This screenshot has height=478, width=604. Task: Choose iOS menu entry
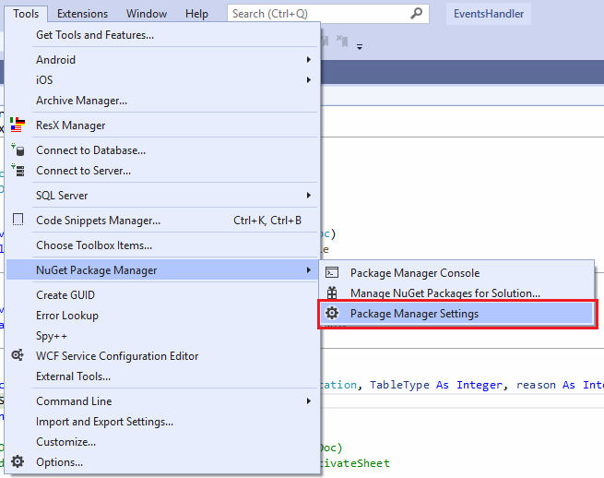162,79
